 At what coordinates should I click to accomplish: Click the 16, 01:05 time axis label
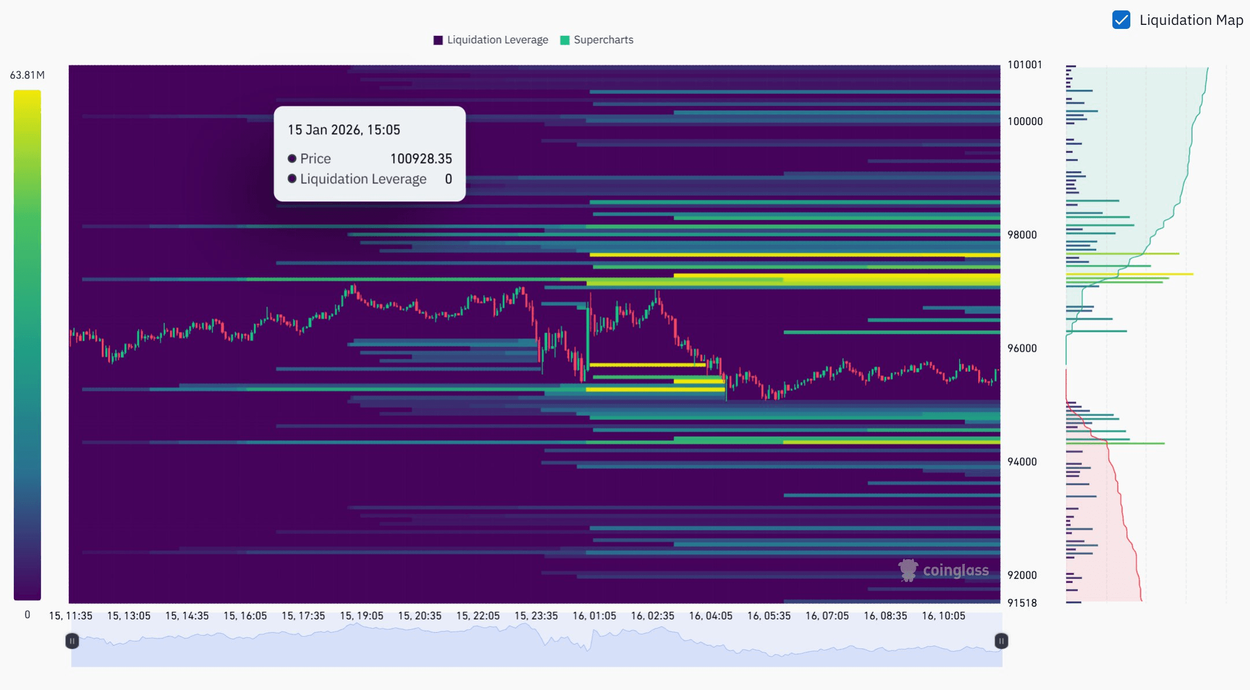click(x=594, y=616)
